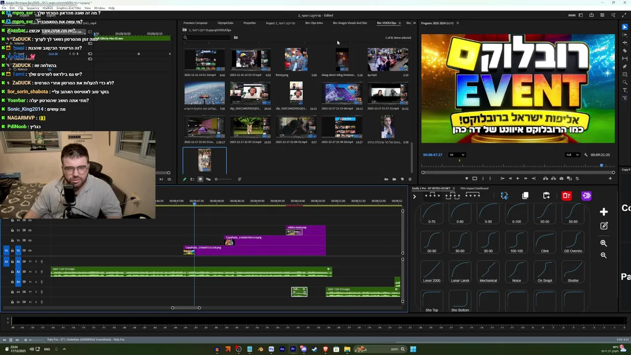Apply the Shutter ease curve preset

coord(573,273)
